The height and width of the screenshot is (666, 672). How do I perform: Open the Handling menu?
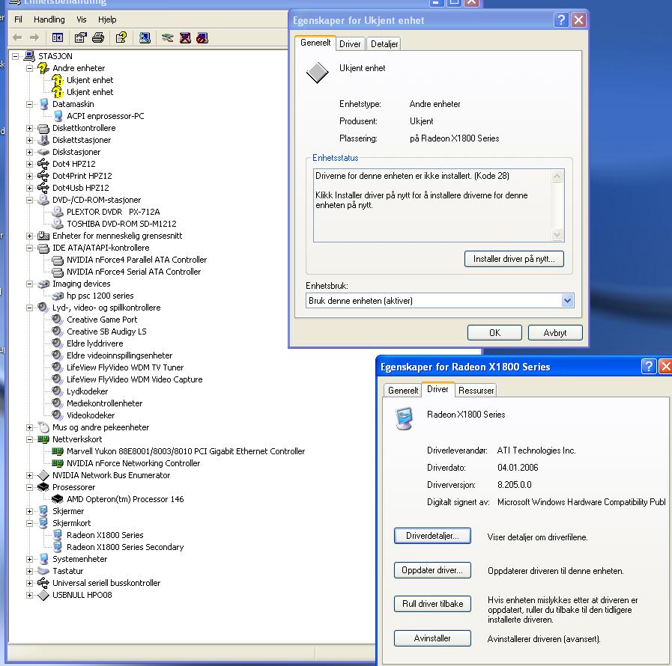tap(49, 19)
